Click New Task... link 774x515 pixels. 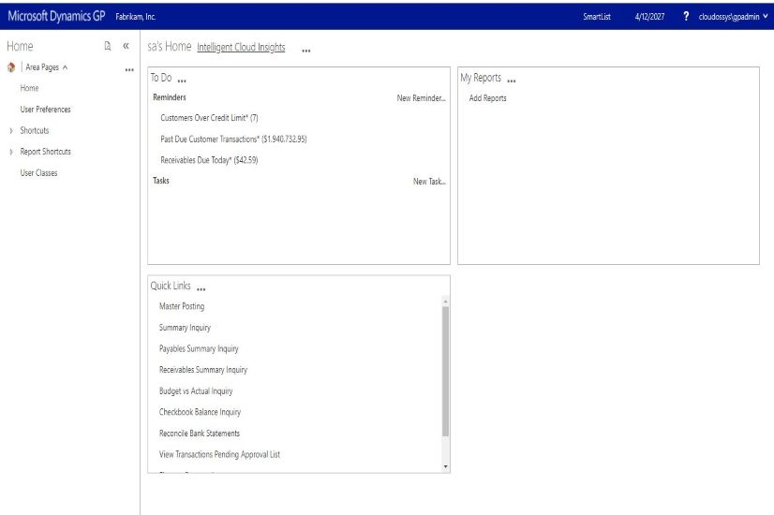(429, 182)
